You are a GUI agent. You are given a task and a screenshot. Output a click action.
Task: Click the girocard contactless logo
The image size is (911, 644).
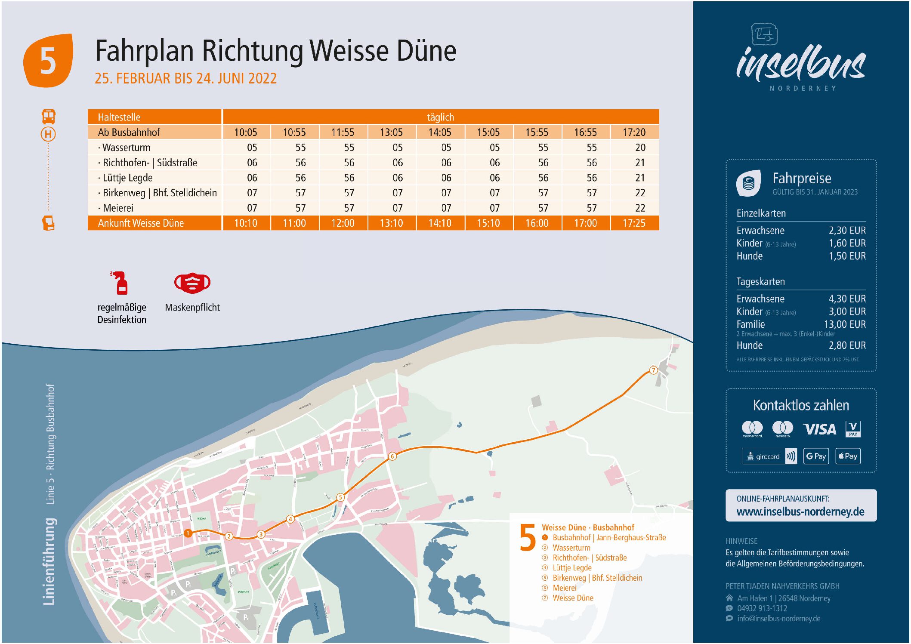(x=769, y=456)
